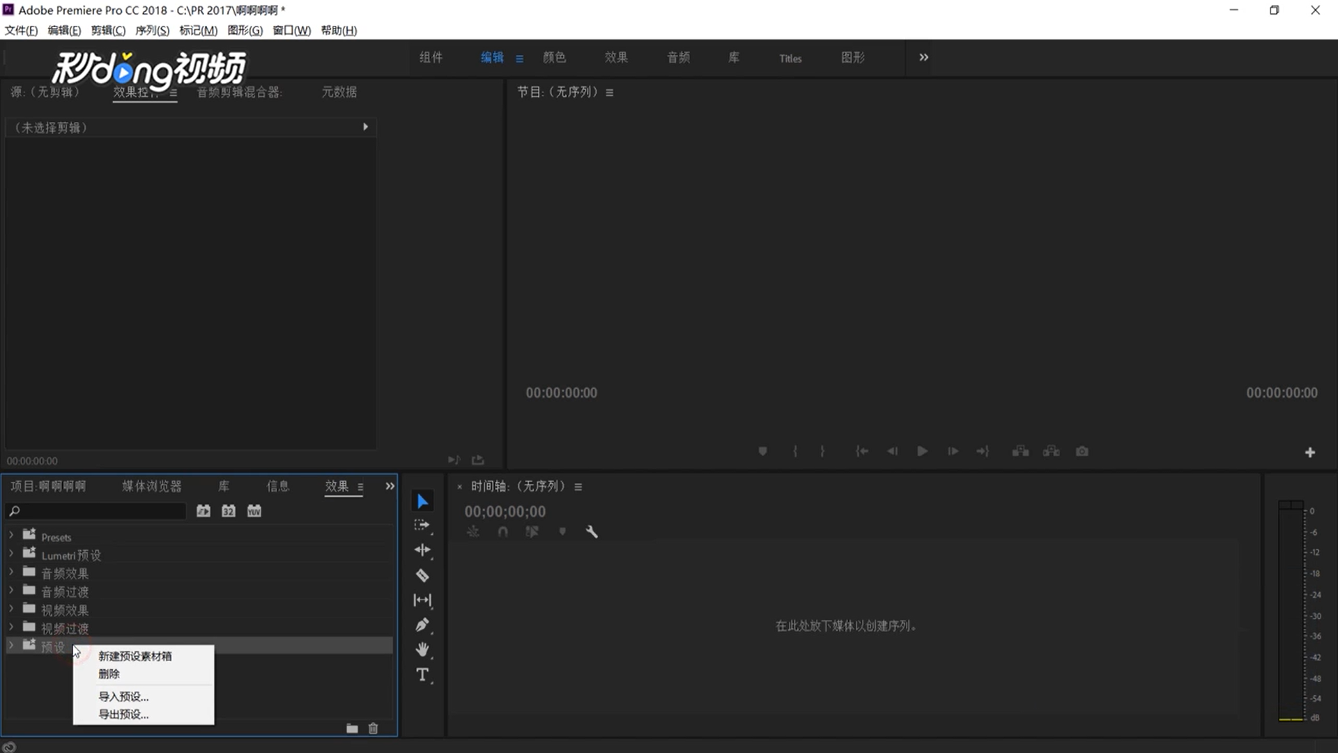1338x753 pixels.
Task: Delete custom item trash icon in Effects panel
Action: tap(373, 729)
